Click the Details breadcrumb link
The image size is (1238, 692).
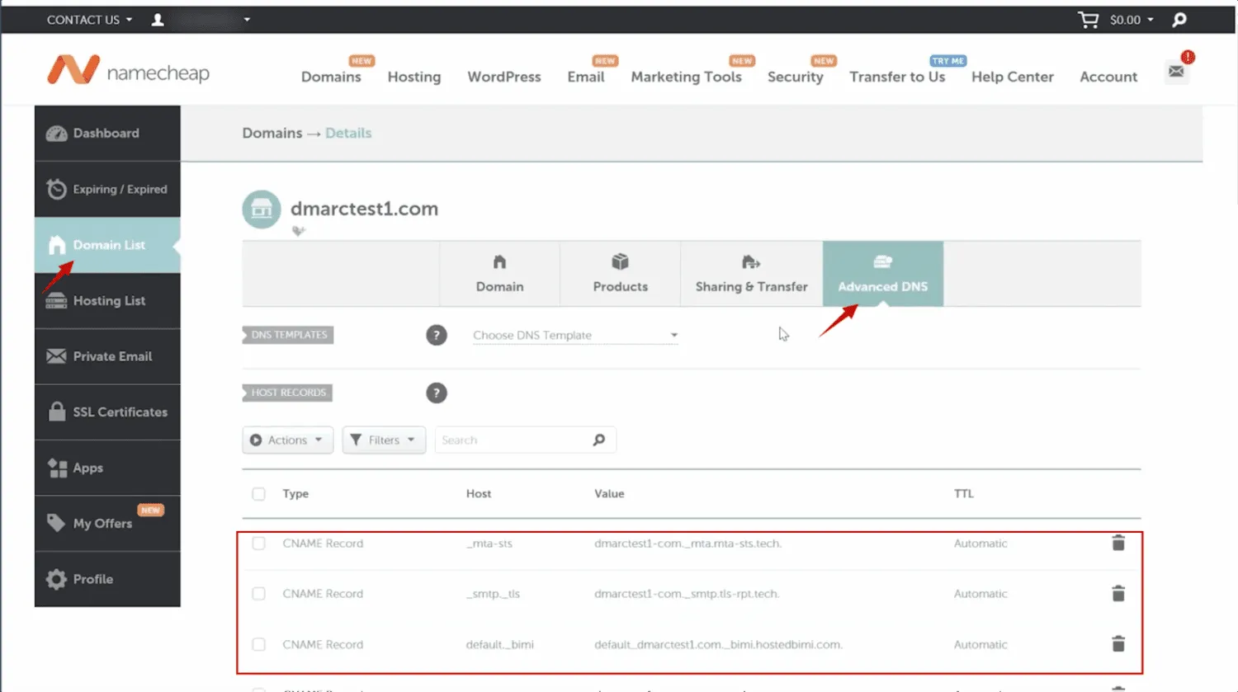point(348,133)
